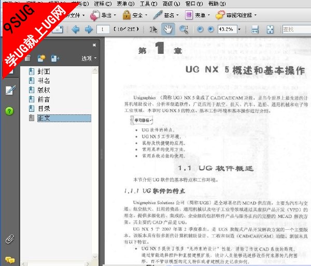Image resolution: width=311 pixels, height=266 pixels.
Task: Open the Comments speech bubble panel
Action: (10, 260)
